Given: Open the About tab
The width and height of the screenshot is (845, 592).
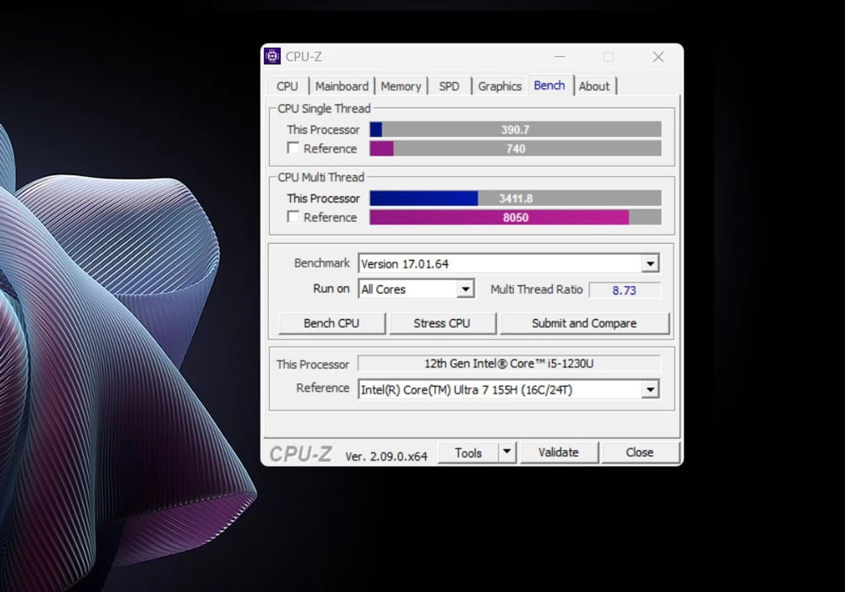Looking at the screenshot, I should point(594,86).
